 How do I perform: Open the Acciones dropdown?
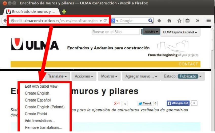click(84, 76)
